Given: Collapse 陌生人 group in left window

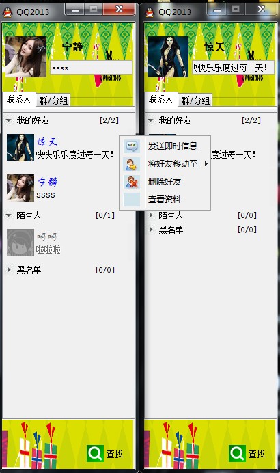Looking at the screenshot, I should point(8,215).
